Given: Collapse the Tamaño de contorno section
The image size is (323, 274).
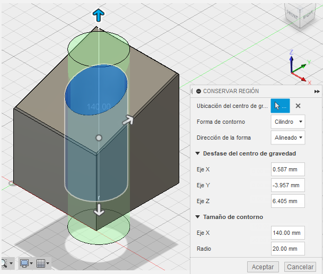Looking at the screenshot, I should (x=197, y=217).
